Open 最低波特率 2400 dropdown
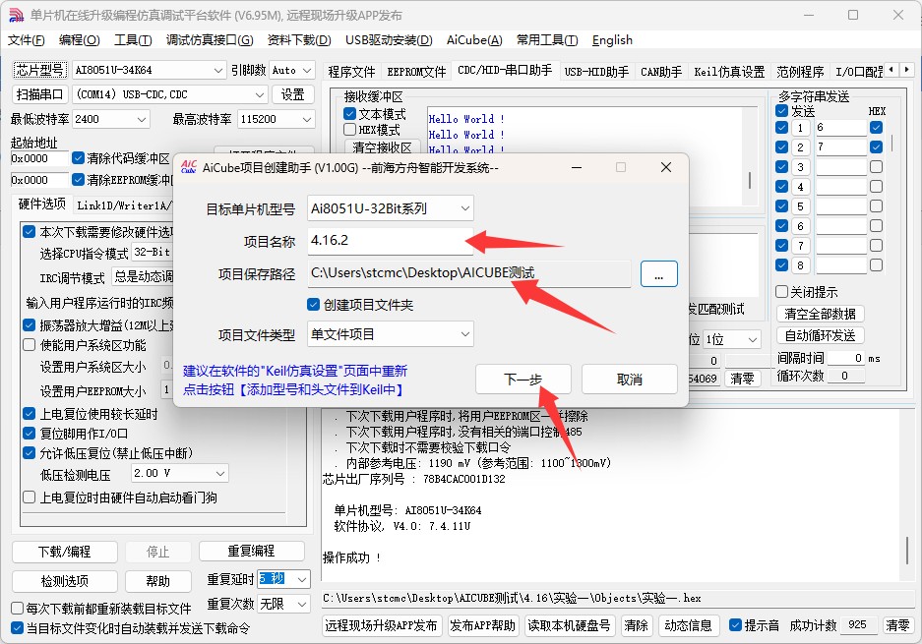Screen dimensions: 922x644 pyautogui.click(x=111, y=119)
